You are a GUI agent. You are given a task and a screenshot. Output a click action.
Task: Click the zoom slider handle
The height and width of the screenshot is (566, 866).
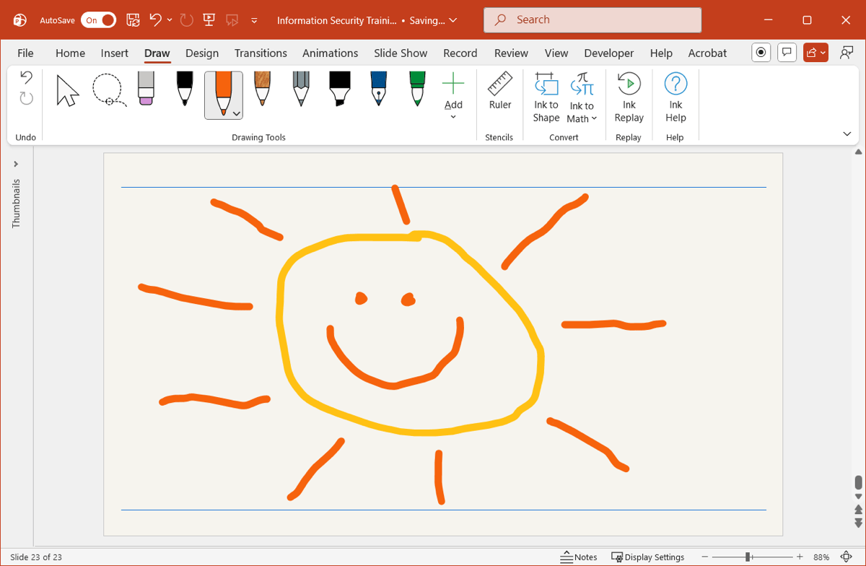(x=748, y=557)
